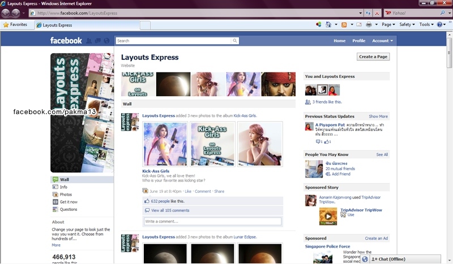This screenshot has width=453, height=264.
Task: Open Facebook notifications globe icon
Action: click(106, 41)
